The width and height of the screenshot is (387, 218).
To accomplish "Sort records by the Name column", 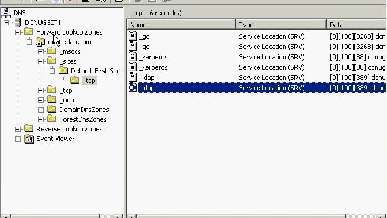I will 181,25.
